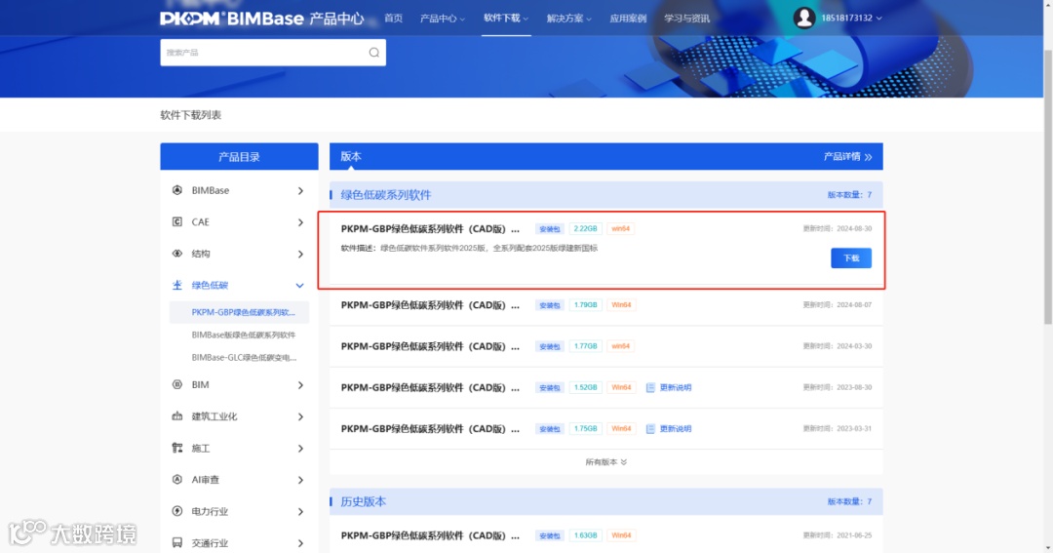Select the 版本 tab header
This screenshot has width=1053, height=553.
[x=351, y=157]
